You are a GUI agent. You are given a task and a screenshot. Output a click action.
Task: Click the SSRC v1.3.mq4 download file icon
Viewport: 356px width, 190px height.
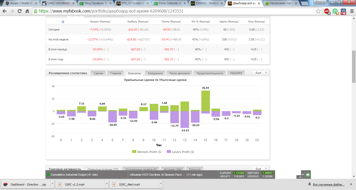pyautogui.click(x=59, y=184)
